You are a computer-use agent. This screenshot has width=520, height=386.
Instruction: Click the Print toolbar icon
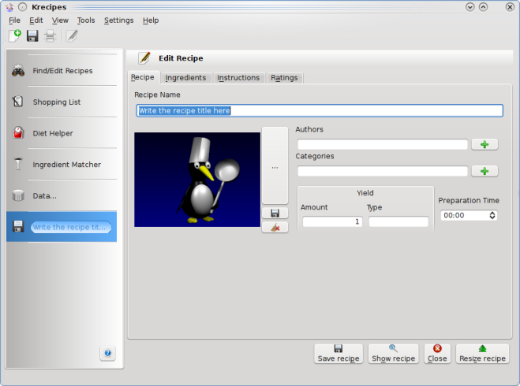point(50,35)
